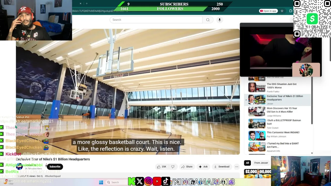Click the 13:57 ant farm thumbnail
Image resolution: width=331 pixels, height=186 pixels.
(257, 147)
